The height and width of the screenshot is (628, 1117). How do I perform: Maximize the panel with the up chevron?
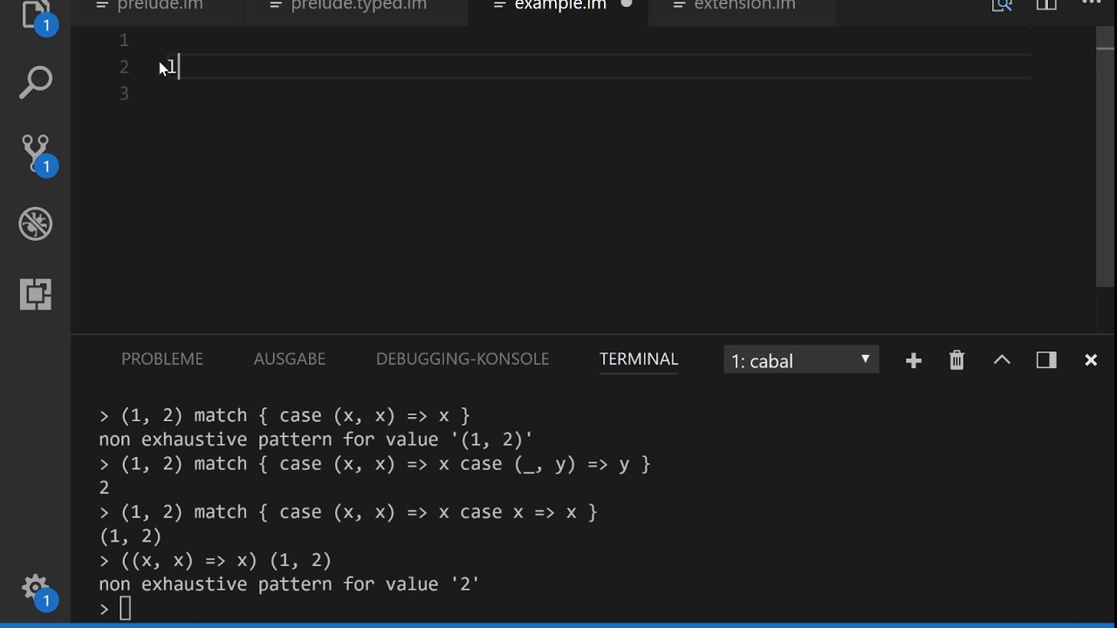click(x=1002, y=360)
